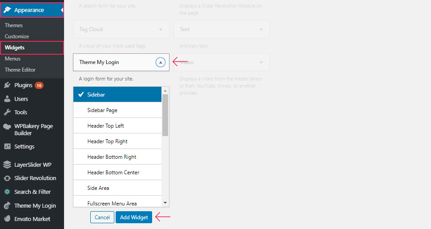Click the LayerSlider WP layers icon
The height and width of the screenshot is (229, 431).
click(7, 165)
